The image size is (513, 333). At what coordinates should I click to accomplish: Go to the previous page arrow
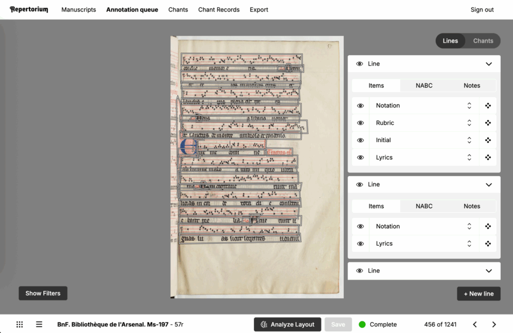(475, 324)
